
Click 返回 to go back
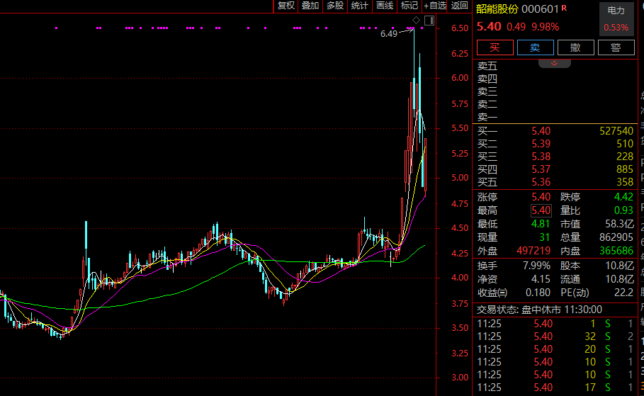click(x=460, y=6)
